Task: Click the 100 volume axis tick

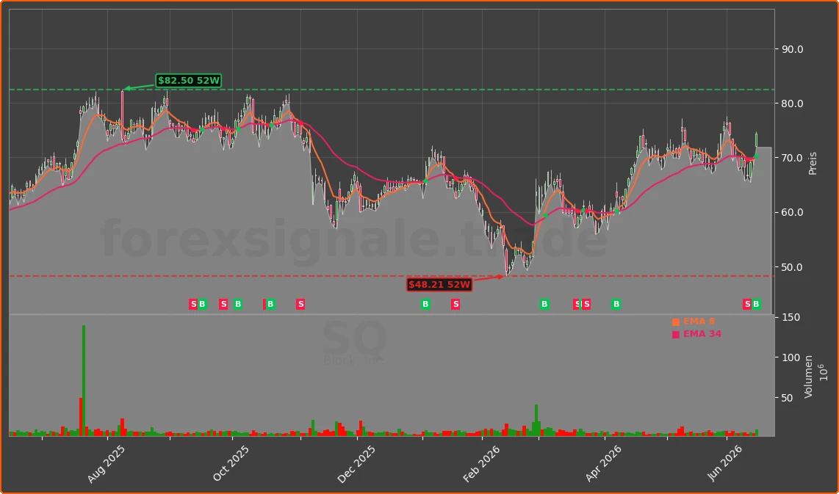Action: pos(791,357)
